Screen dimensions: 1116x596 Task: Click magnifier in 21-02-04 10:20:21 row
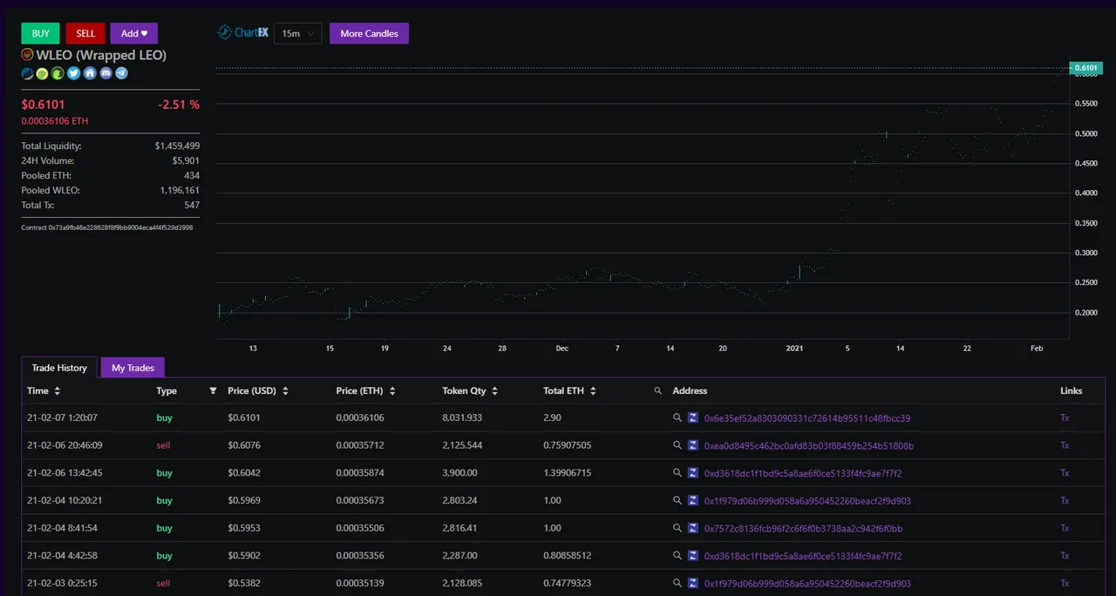click(677, 501)
